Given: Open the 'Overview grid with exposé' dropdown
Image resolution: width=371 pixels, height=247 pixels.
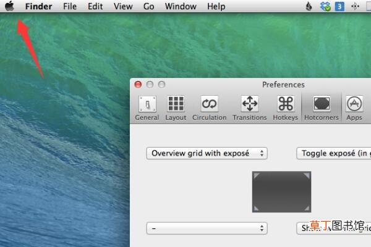Looking at the screenshot, I should (207, 153).
